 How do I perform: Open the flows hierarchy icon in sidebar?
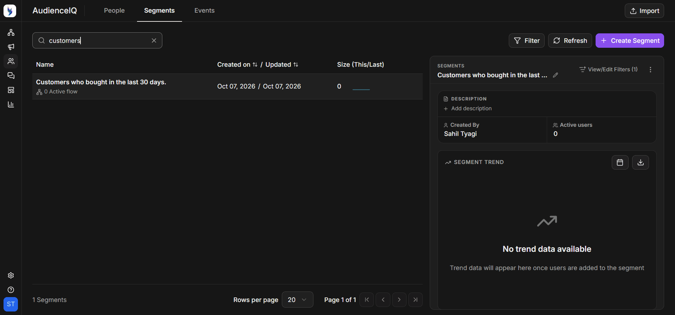pos(11,32)
